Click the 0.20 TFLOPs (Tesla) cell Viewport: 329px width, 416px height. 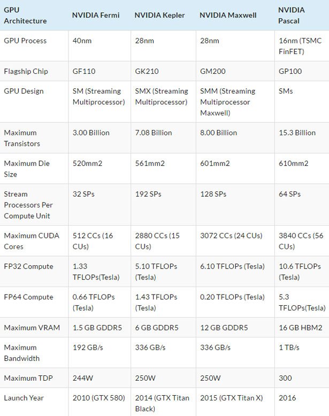pyautogui.click(x=232, y=297)
